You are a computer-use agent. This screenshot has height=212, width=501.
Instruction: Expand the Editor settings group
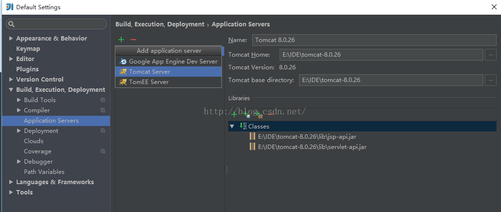11,59
